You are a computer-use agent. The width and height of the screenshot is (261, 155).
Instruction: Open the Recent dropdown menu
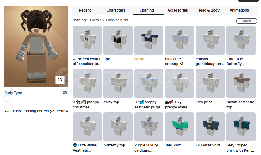coord(87,10)
